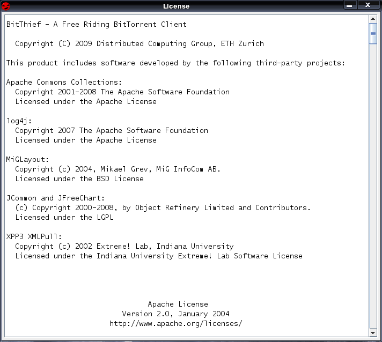Click the centered "Apache License" title
This screenshot has height=342, width=382.
178,304
